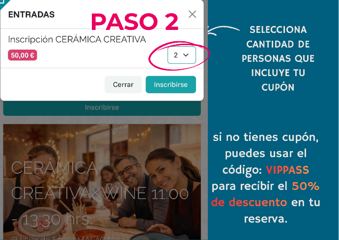
Task: Click the SELECCIONA CANTIDAD DE PERSONAS instruction text
Action: point(278,58)
